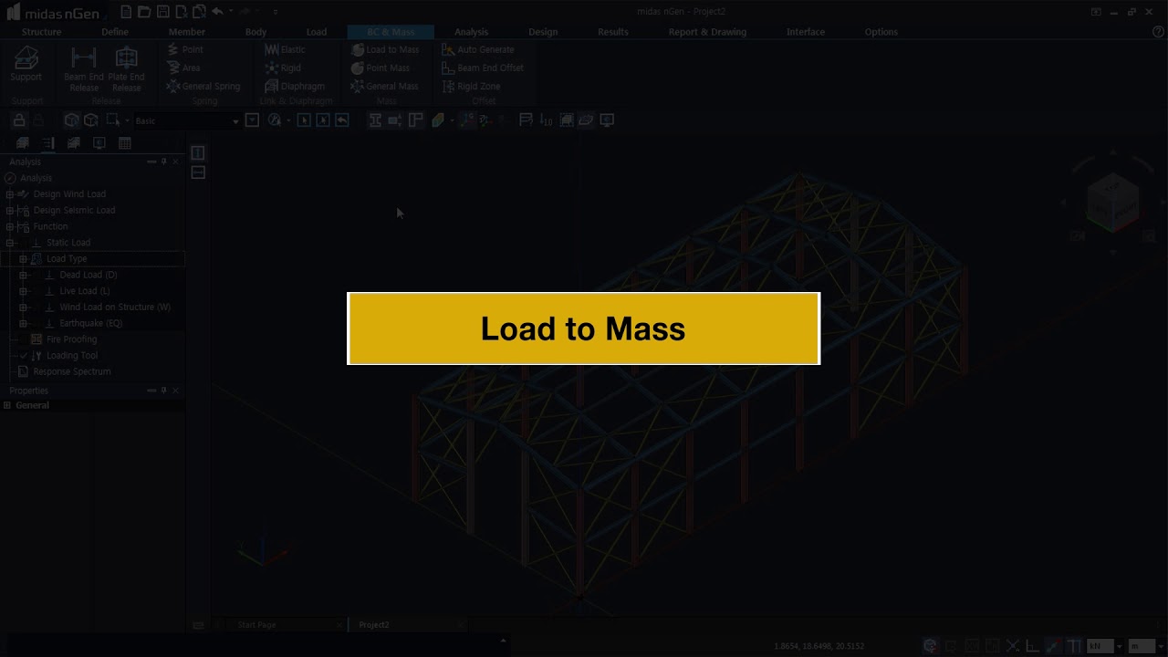
Task: Click Point Mass in ribbon
Action: coord(381,68)
